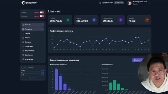Click the 1000 USDT locked badge

coord(119,3)
